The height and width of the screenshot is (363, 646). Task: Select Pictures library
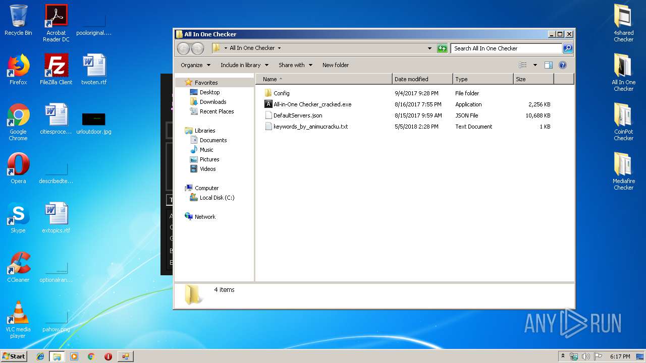click(209, 159)
